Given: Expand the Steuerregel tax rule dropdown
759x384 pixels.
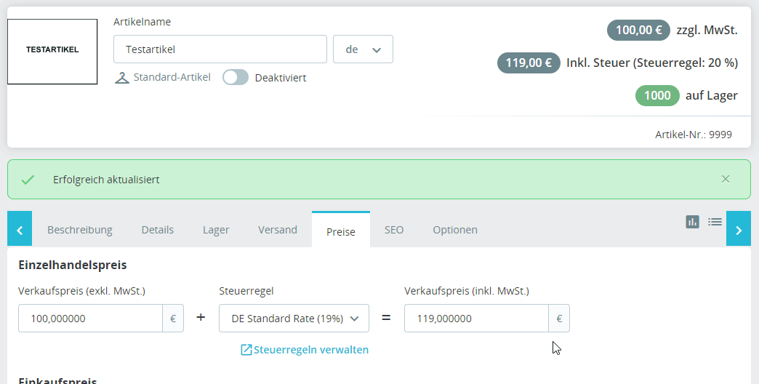Looking at the screenshot, I should coord(294,318).
